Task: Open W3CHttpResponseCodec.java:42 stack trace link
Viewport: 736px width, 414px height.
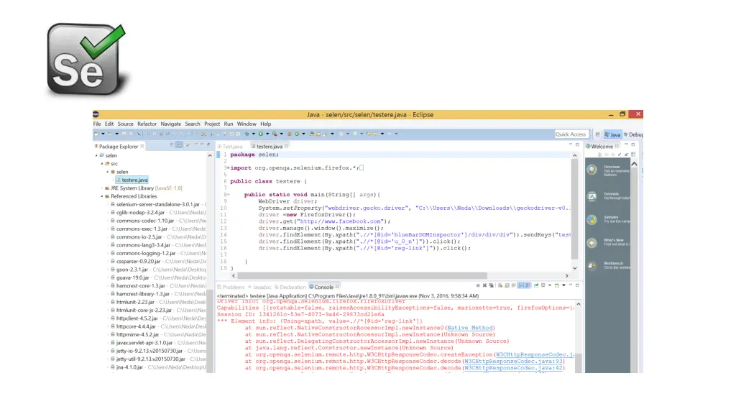Action: [x=513, y=368]
